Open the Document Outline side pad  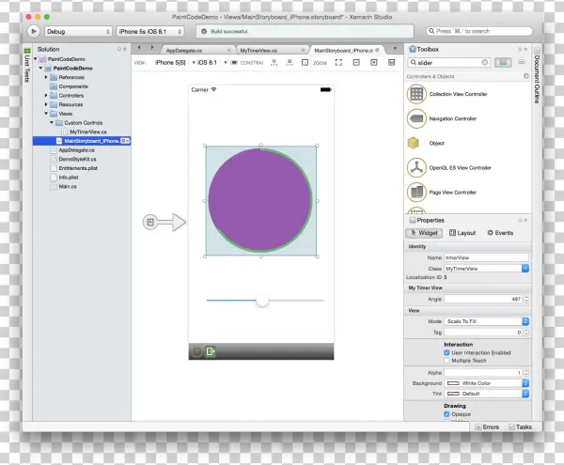tap(537, 76)
